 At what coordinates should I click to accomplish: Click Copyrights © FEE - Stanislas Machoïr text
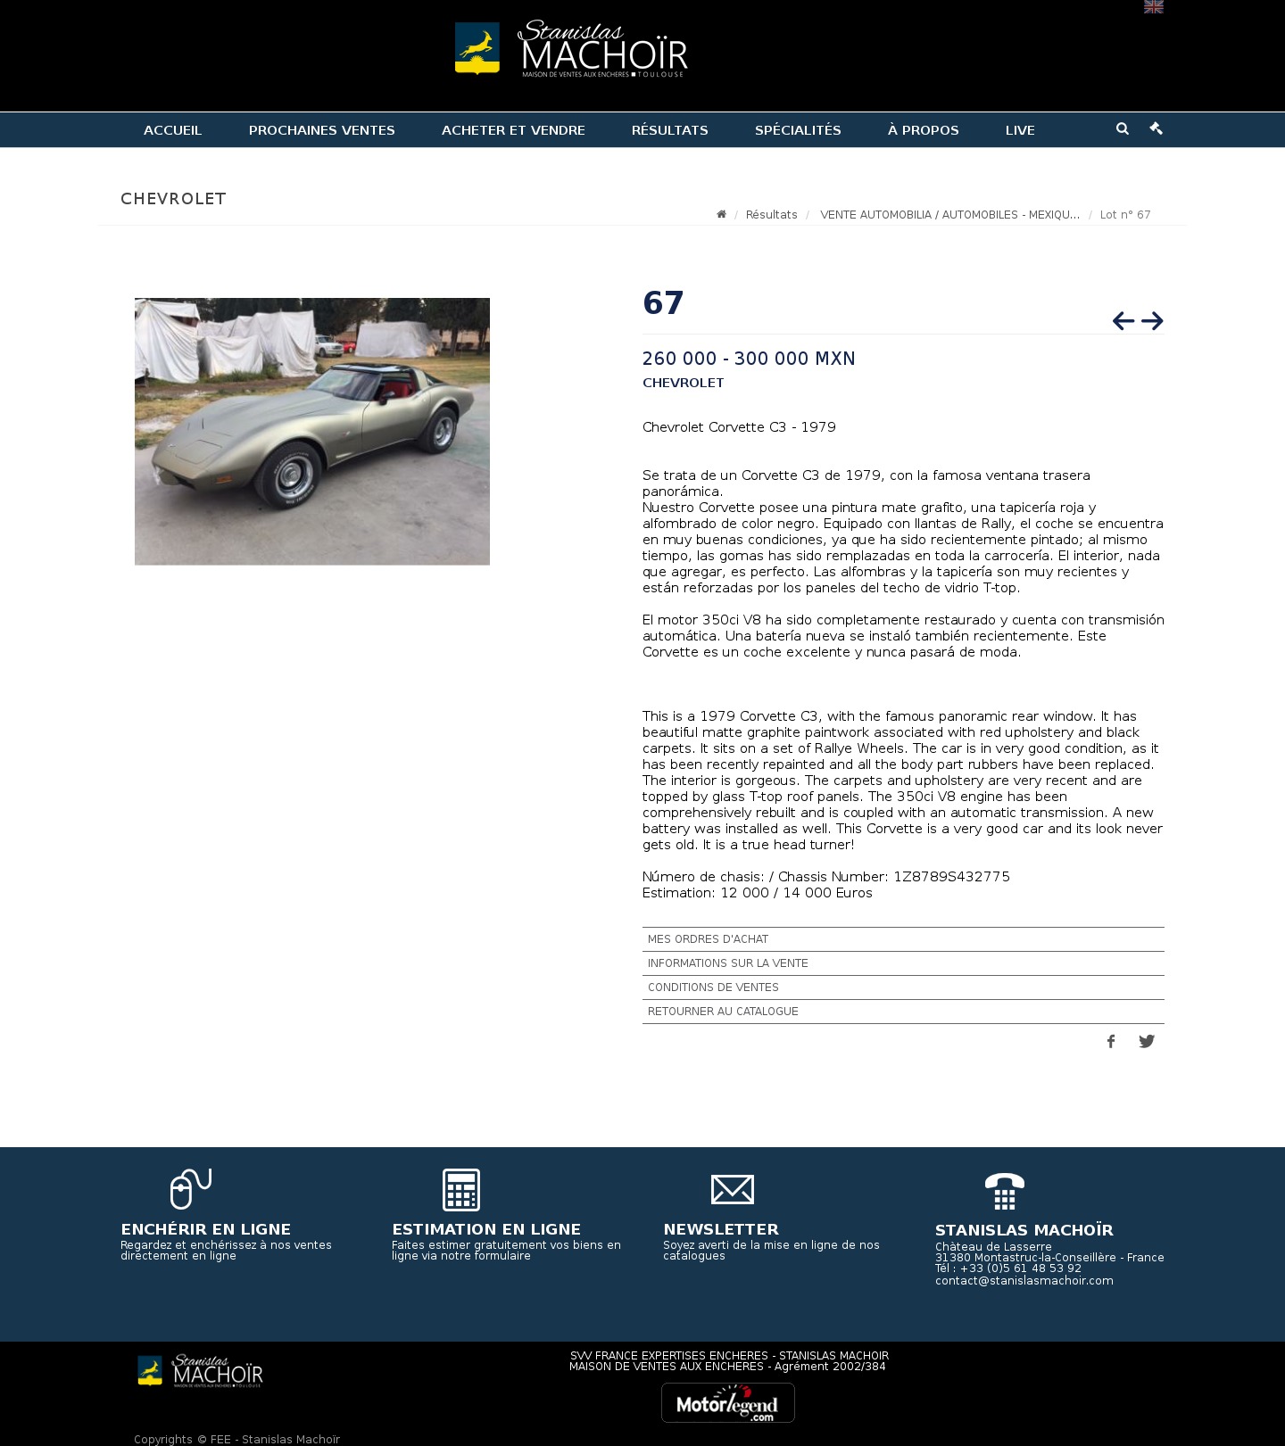pos(236,1439)
